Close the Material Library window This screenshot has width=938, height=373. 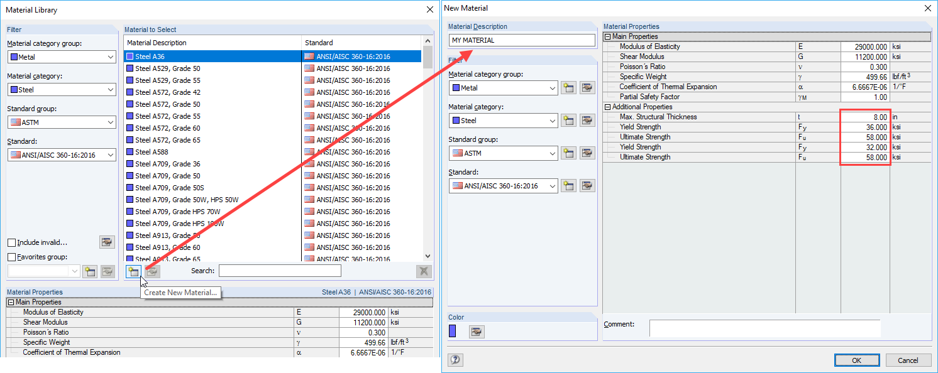[430, 9]
